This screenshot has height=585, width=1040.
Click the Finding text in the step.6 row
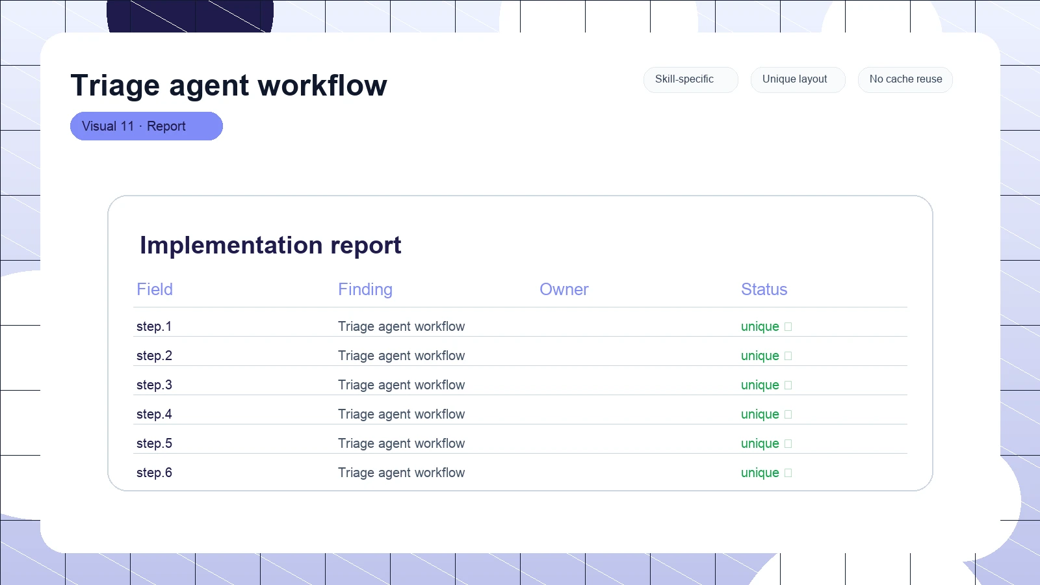click(x=402, y=473)
